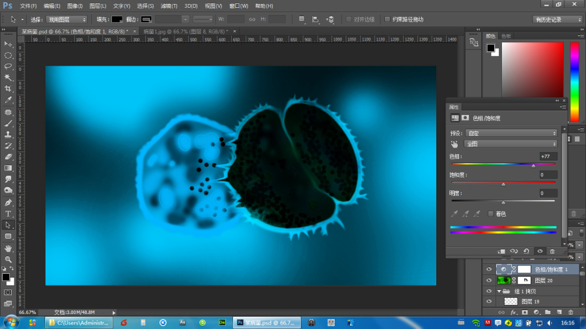Enable the 对齐边缘 checkbox
This screenshot has width=586, height=329.
(349, 20)
